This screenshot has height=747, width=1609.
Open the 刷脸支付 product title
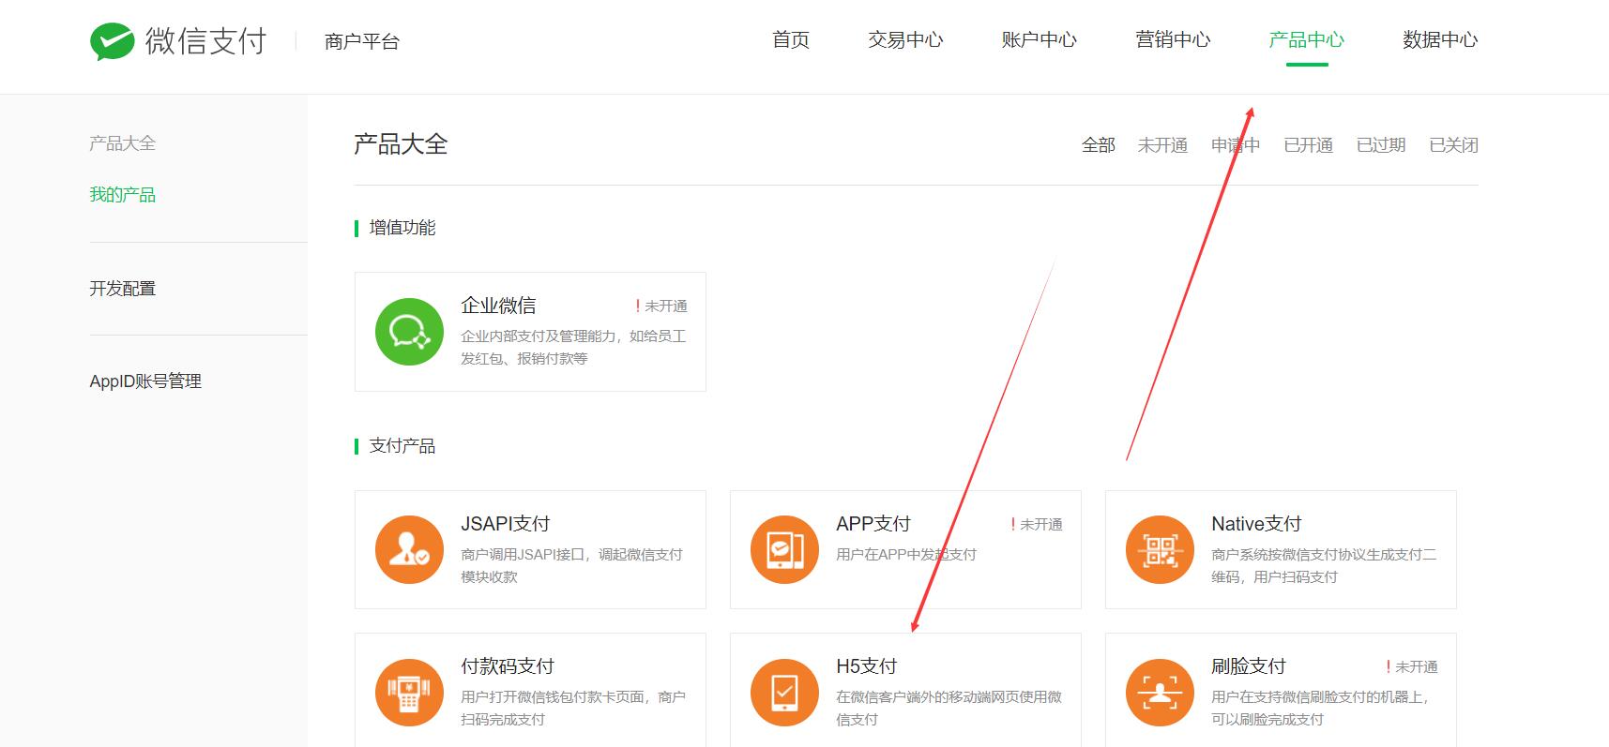[x=1249, y=666]
